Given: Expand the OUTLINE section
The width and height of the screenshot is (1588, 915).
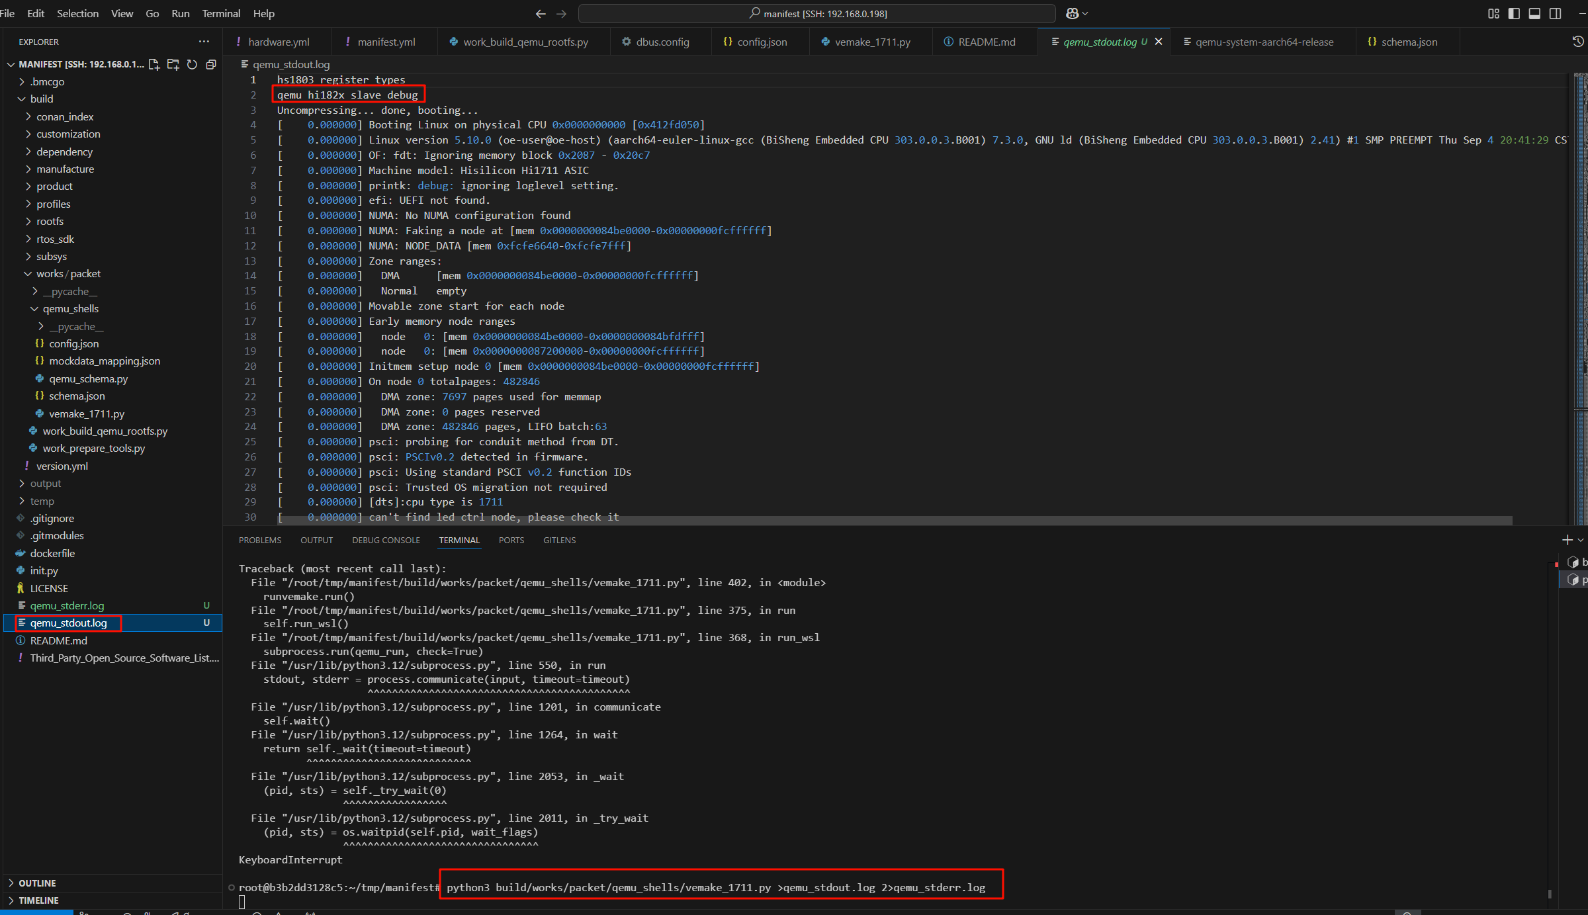Looking at the screenshot, I should pyautogui.click(x=37, y=883).
